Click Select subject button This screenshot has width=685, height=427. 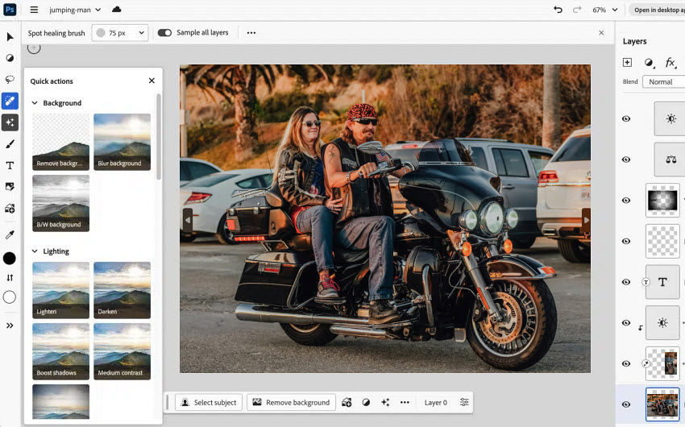pyautogui.click(x=209, y=403)
